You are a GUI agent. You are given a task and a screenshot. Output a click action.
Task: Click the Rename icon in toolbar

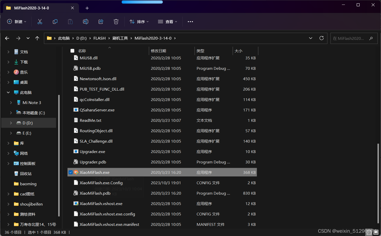pyautogui.click(x=86, y=22)
